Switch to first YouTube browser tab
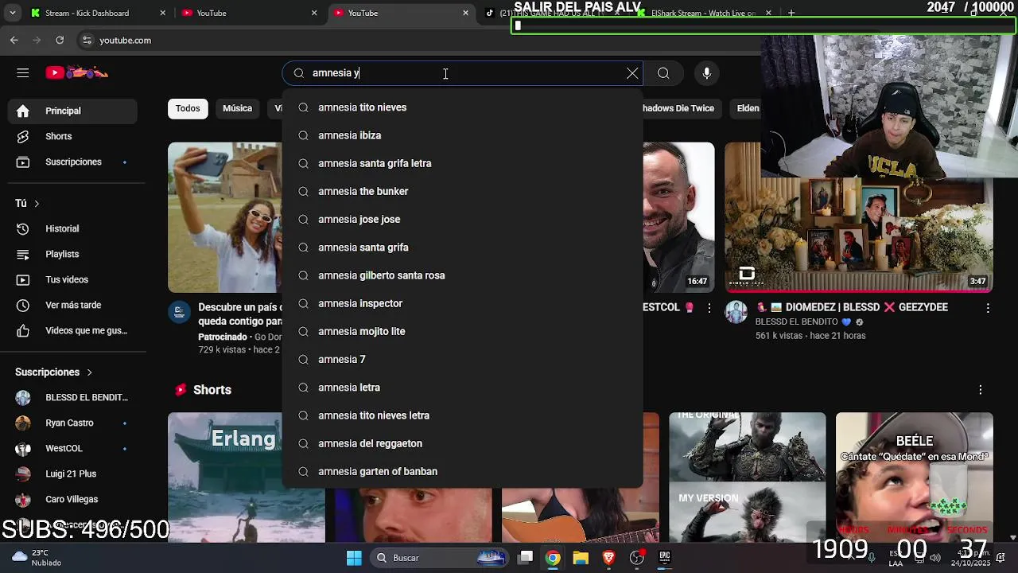 (250, 13)
